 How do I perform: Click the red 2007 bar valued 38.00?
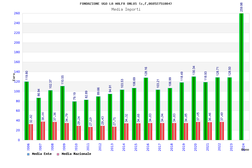[43, 131]
